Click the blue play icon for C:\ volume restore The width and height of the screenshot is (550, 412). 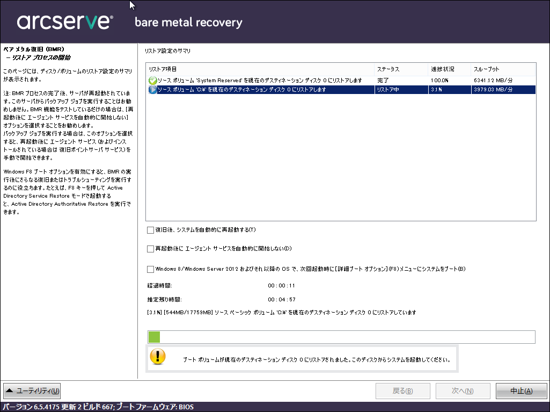click(x=152, y=90)
